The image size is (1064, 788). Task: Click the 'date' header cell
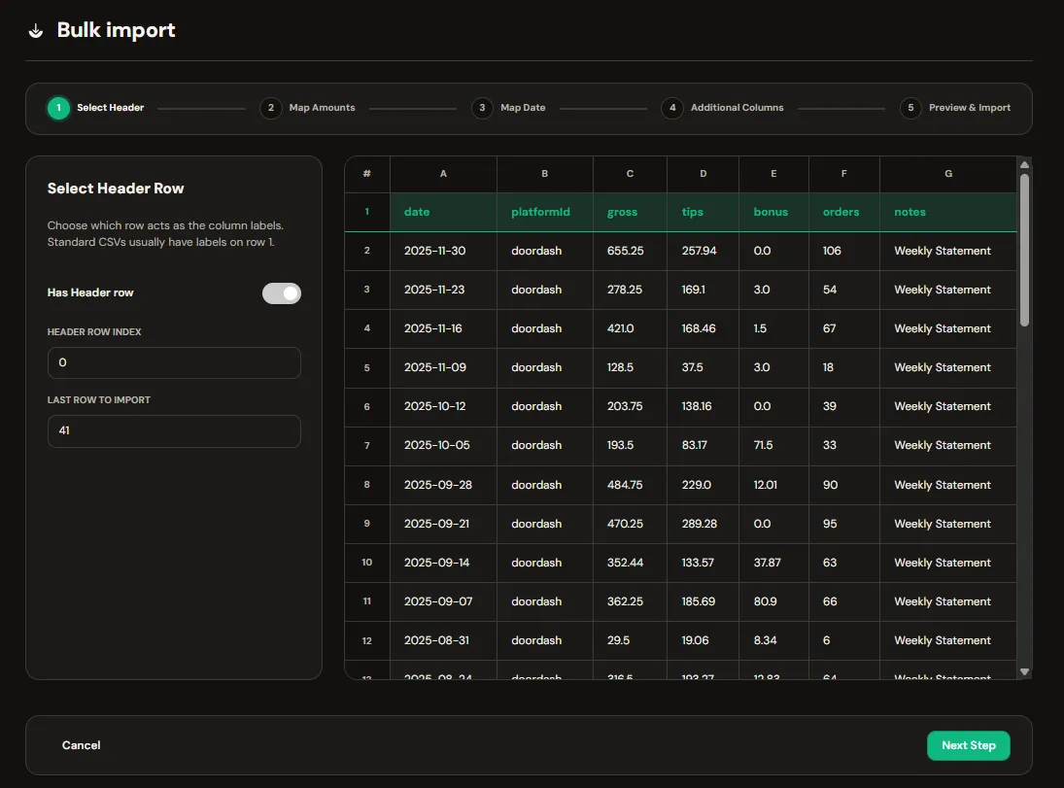443,213
